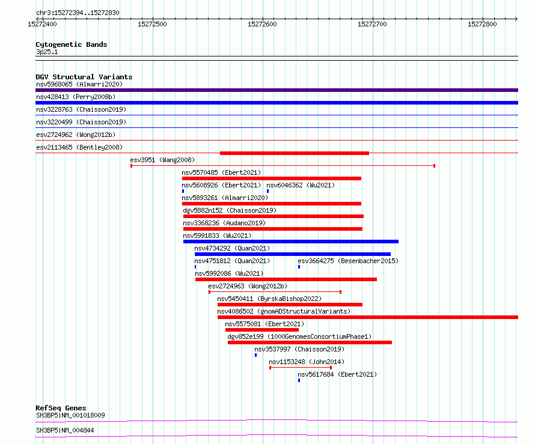This screenshot has height=444, width=535.
Task: Open nsv5575081 (Ebert2021) label
Action: [264, 324]
